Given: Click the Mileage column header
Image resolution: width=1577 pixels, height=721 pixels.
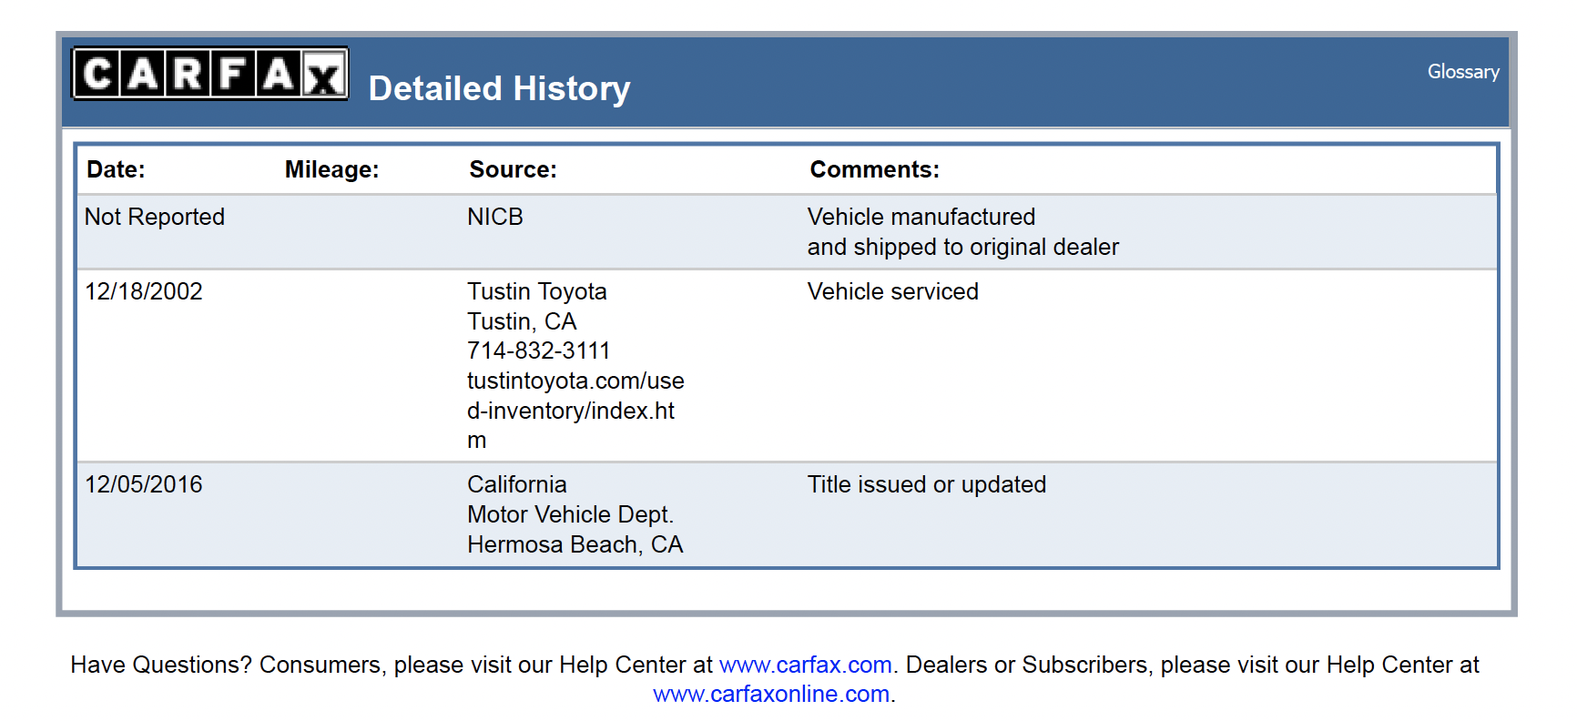Looking at the screenshot, I should (331, 169).
